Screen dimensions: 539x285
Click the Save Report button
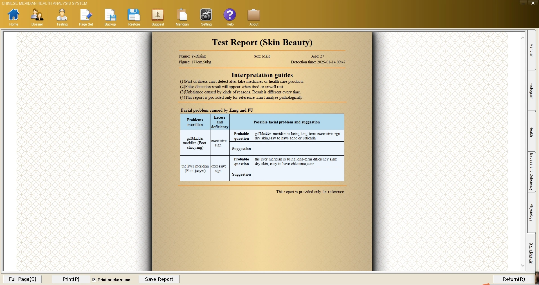159,279
